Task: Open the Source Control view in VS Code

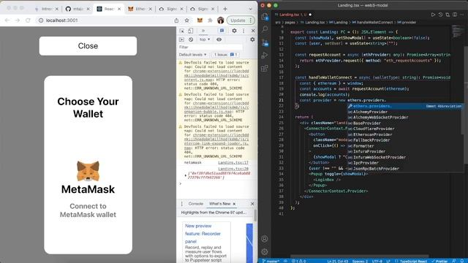Action: (x=265, y=42)
